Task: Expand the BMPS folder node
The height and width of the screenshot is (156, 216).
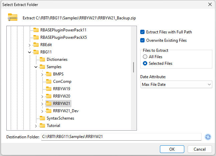Action: coord(42,74)
